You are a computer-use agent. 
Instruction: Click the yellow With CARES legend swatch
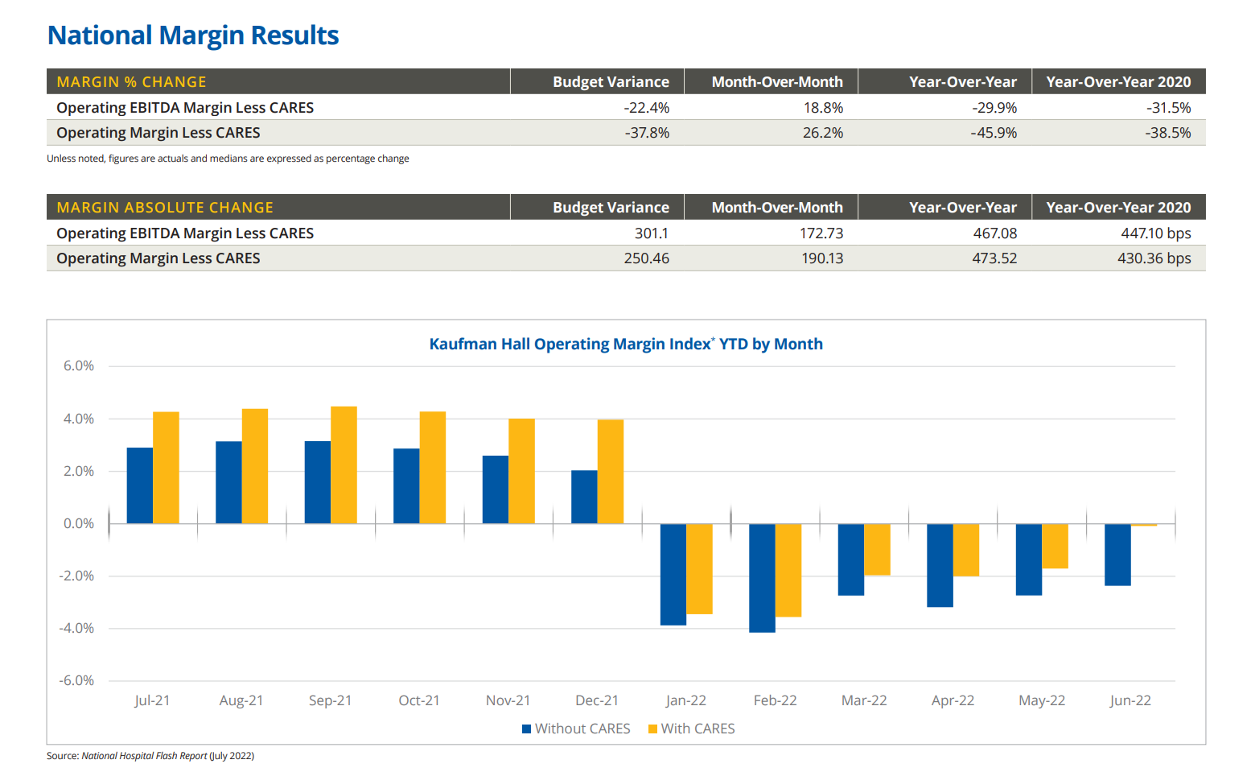pyautogui.click(x=652, y=729)
